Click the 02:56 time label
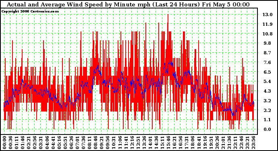Image resolution: width=278 pixels, height=151 pixels. click(x=35, y=143)
